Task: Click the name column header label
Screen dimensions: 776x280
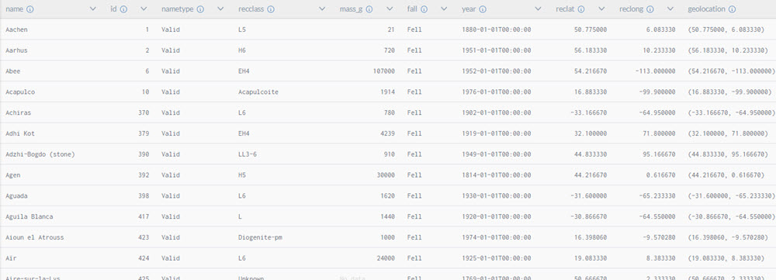Action: 14,9
